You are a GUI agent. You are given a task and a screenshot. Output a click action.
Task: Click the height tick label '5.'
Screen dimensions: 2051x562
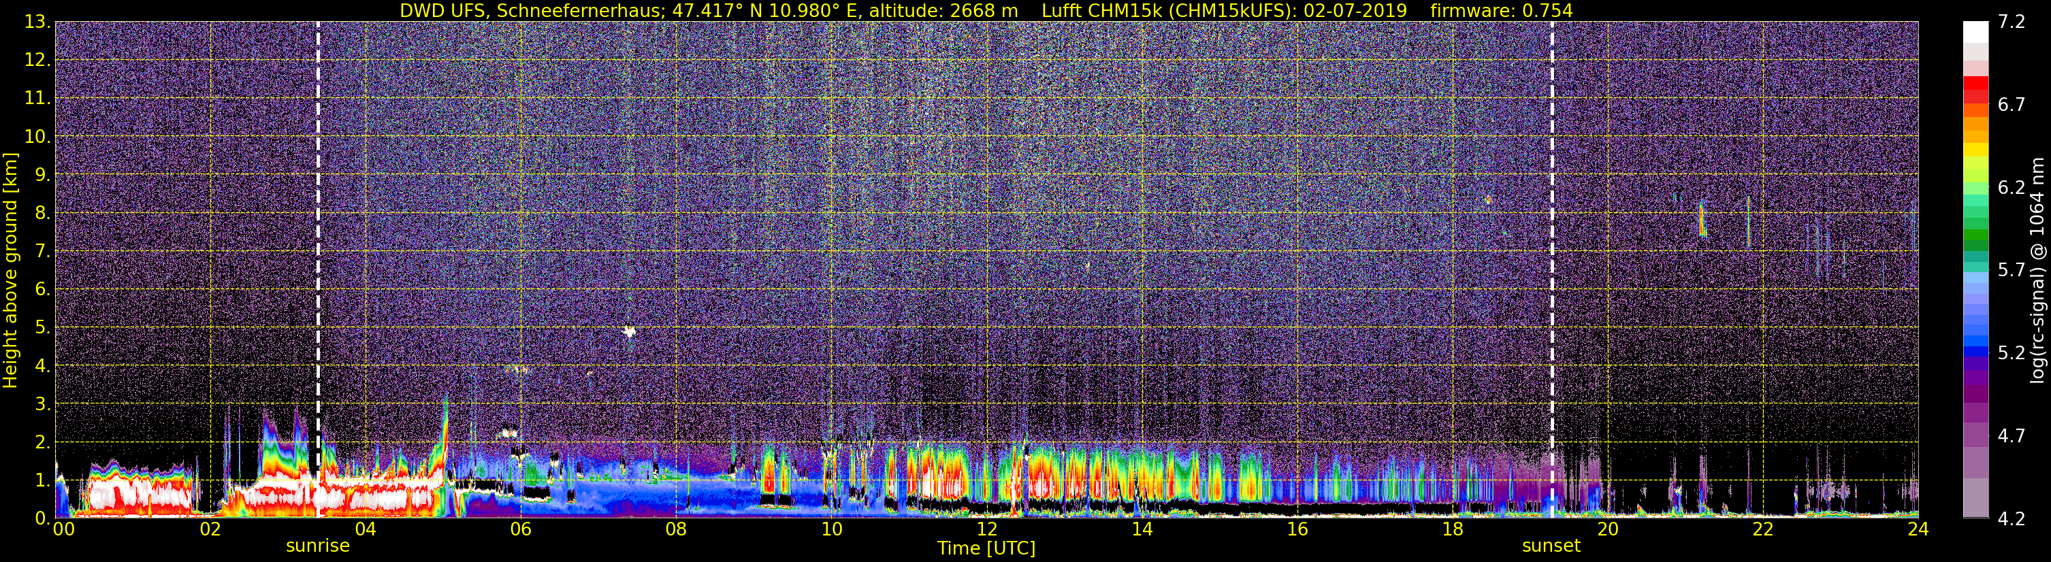[42, 328]
